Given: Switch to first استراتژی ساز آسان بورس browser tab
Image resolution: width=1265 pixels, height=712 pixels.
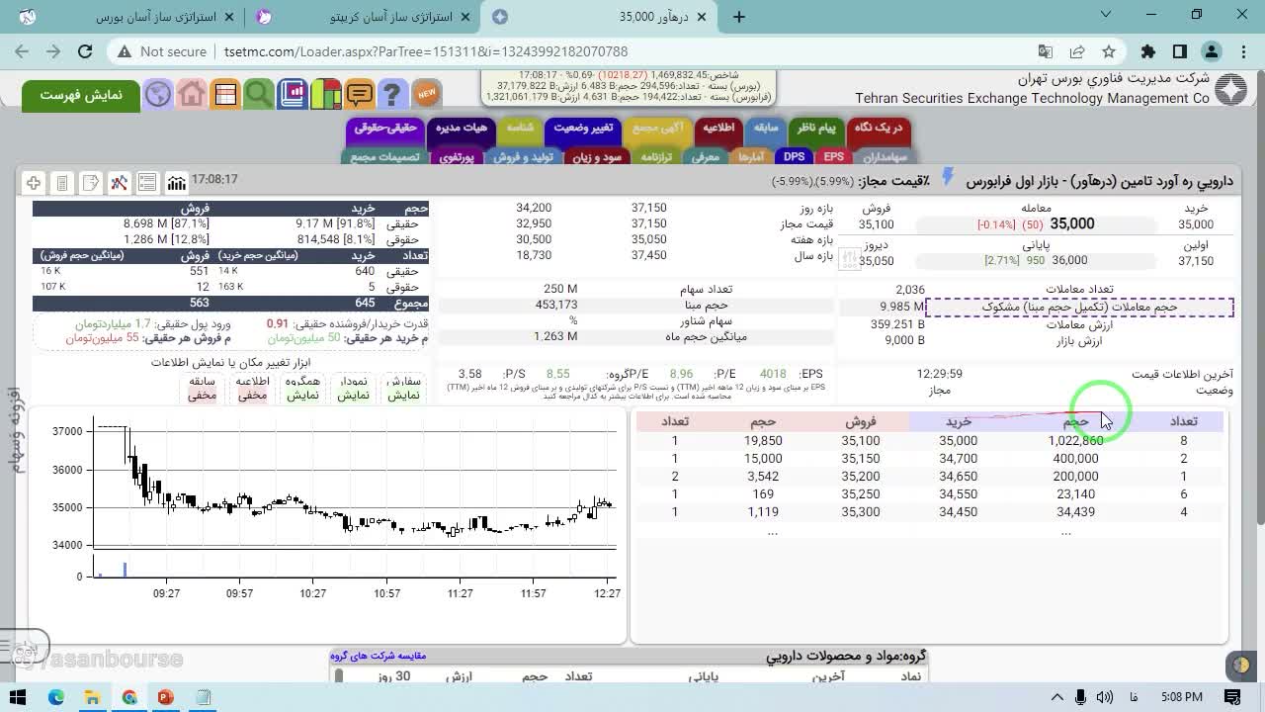Looking at the screenshot, I should tap(126, 17).
